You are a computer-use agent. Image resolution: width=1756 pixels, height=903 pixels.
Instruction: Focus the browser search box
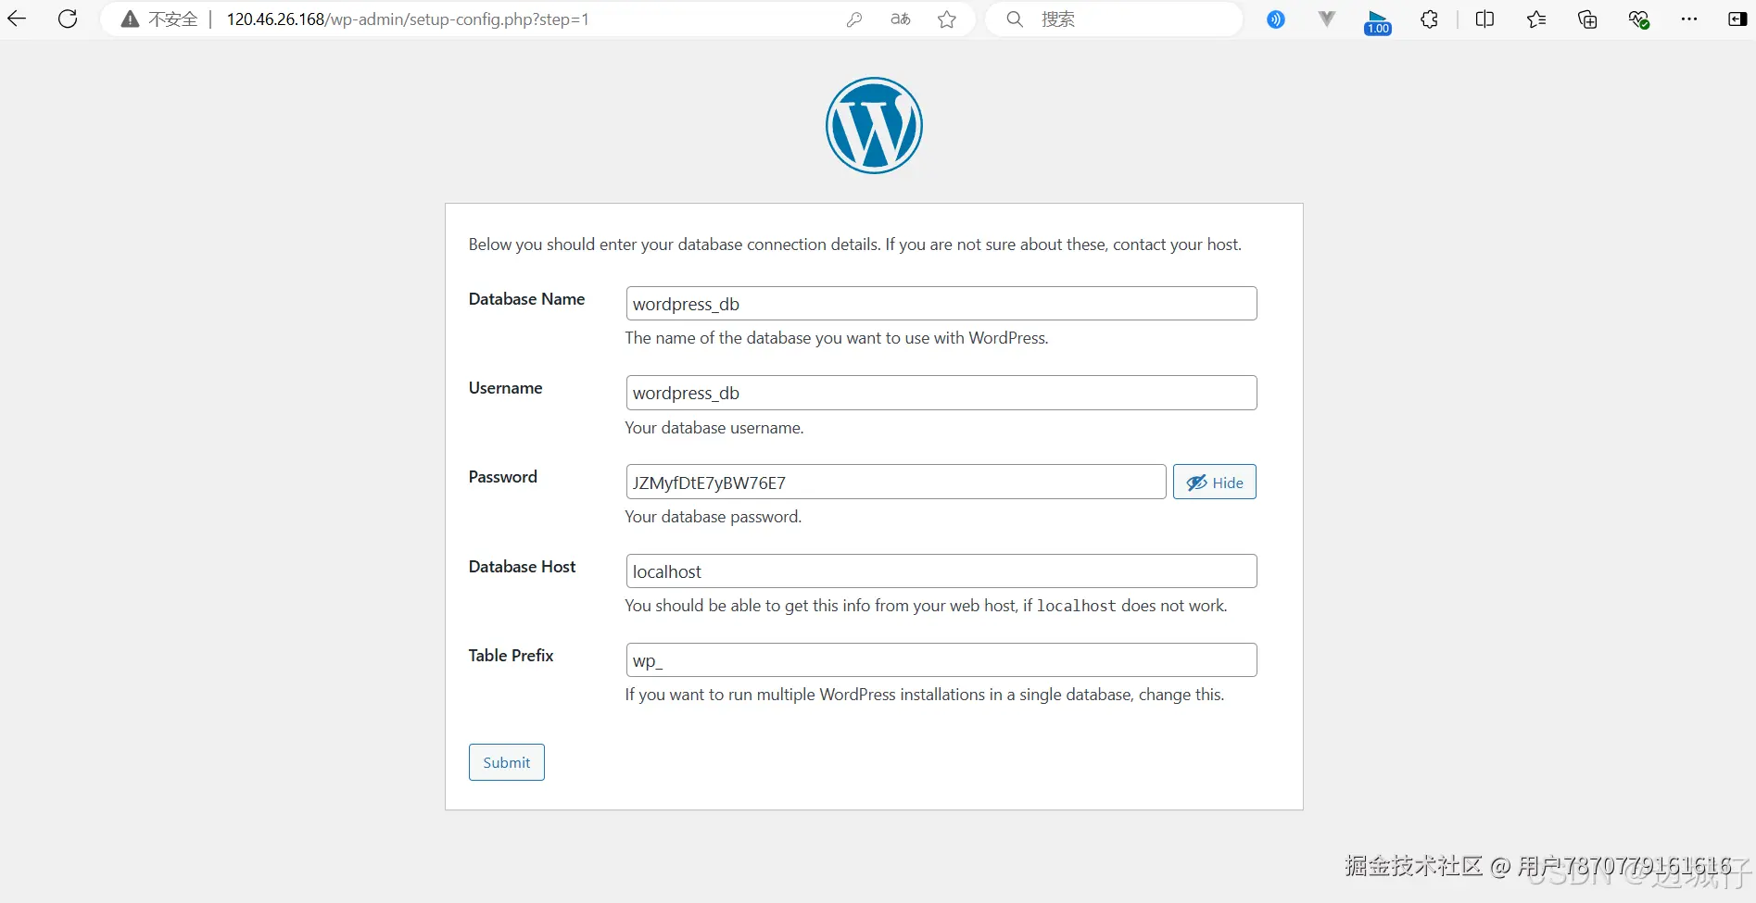click(x=1114, y=19)
